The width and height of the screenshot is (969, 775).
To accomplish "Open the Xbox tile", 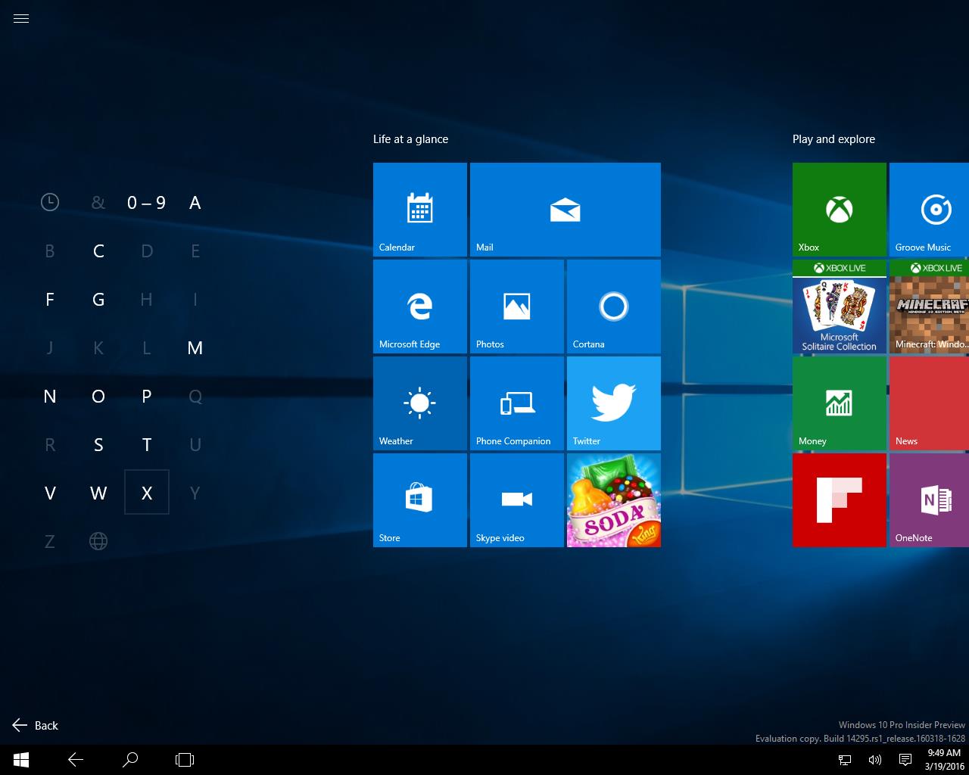I will pyautogui.click(x=840, y=210).
